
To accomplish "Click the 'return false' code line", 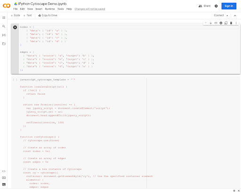I will 36,94.
